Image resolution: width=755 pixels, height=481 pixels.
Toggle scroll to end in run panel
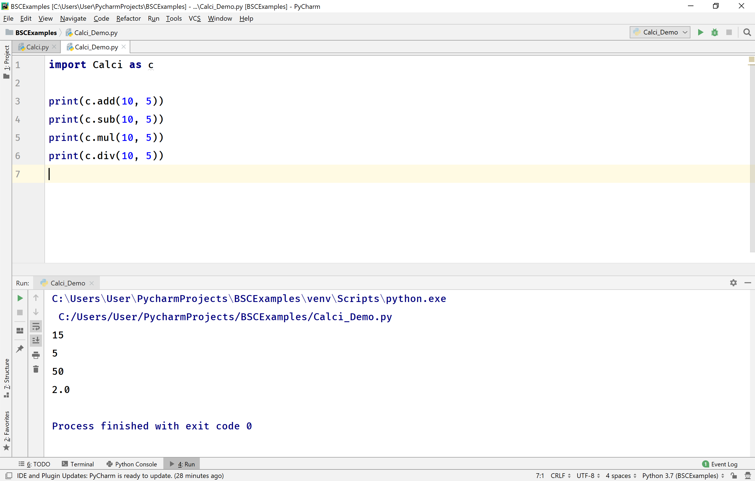pyautogui.click(x=36, y=340)
